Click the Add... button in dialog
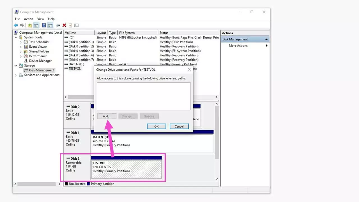Viewport: 359px width, 202px height. (x=107, y=116)
